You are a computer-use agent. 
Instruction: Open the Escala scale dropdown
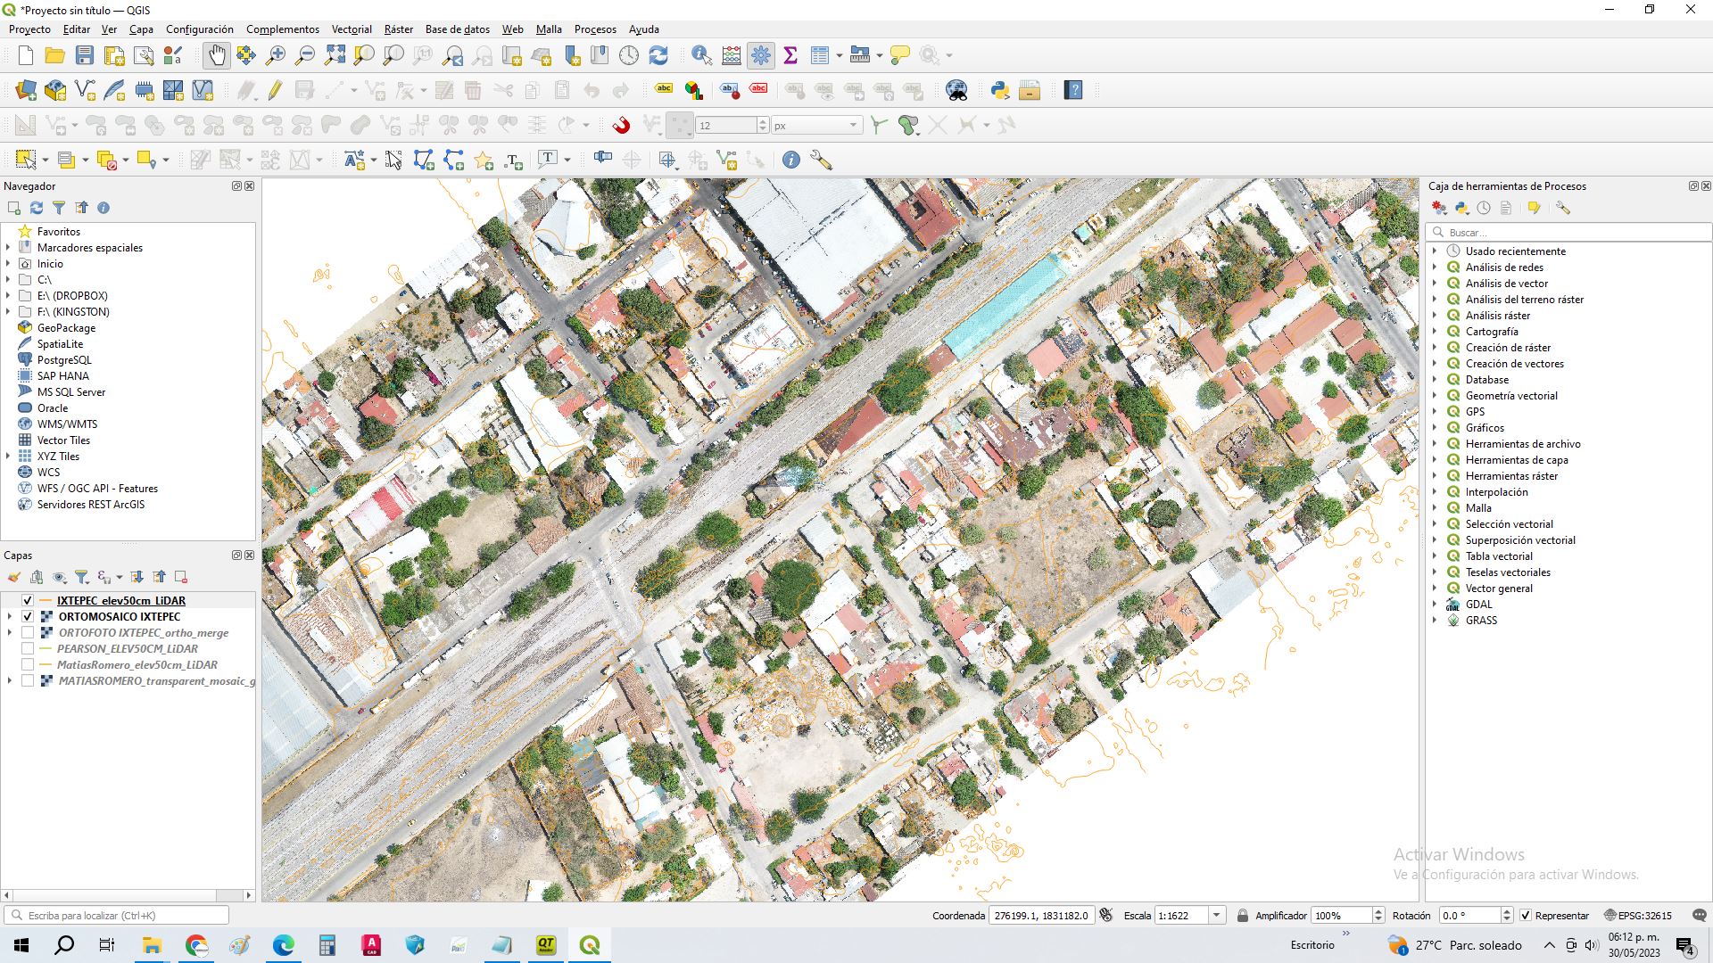coord(1216,916)
